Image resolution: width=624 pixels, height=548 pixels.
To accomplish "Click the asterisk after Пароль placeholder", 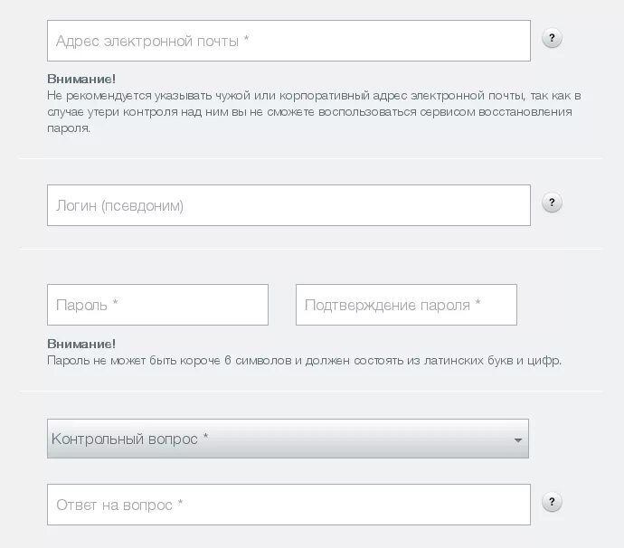I will 115,302.
